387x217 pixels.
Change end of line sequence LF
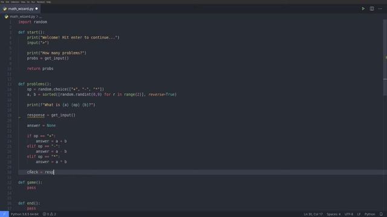tap(359, 214)
